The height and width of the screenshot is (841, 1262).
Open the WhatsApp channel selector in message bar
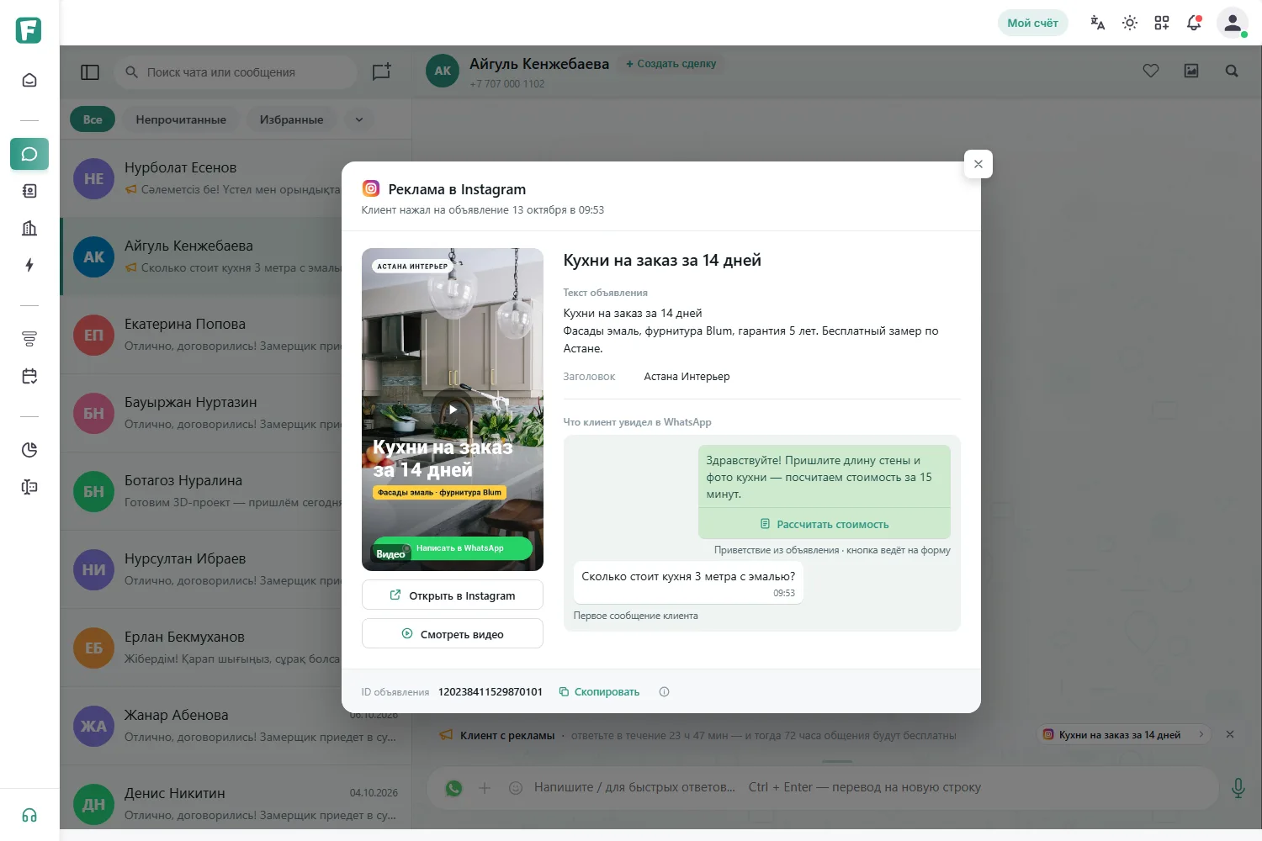[x=454, y=788]
